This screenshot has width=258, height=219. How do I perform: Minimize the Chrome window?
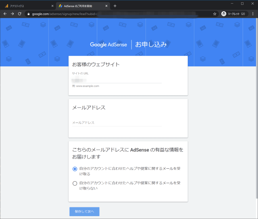coord(232,4)
